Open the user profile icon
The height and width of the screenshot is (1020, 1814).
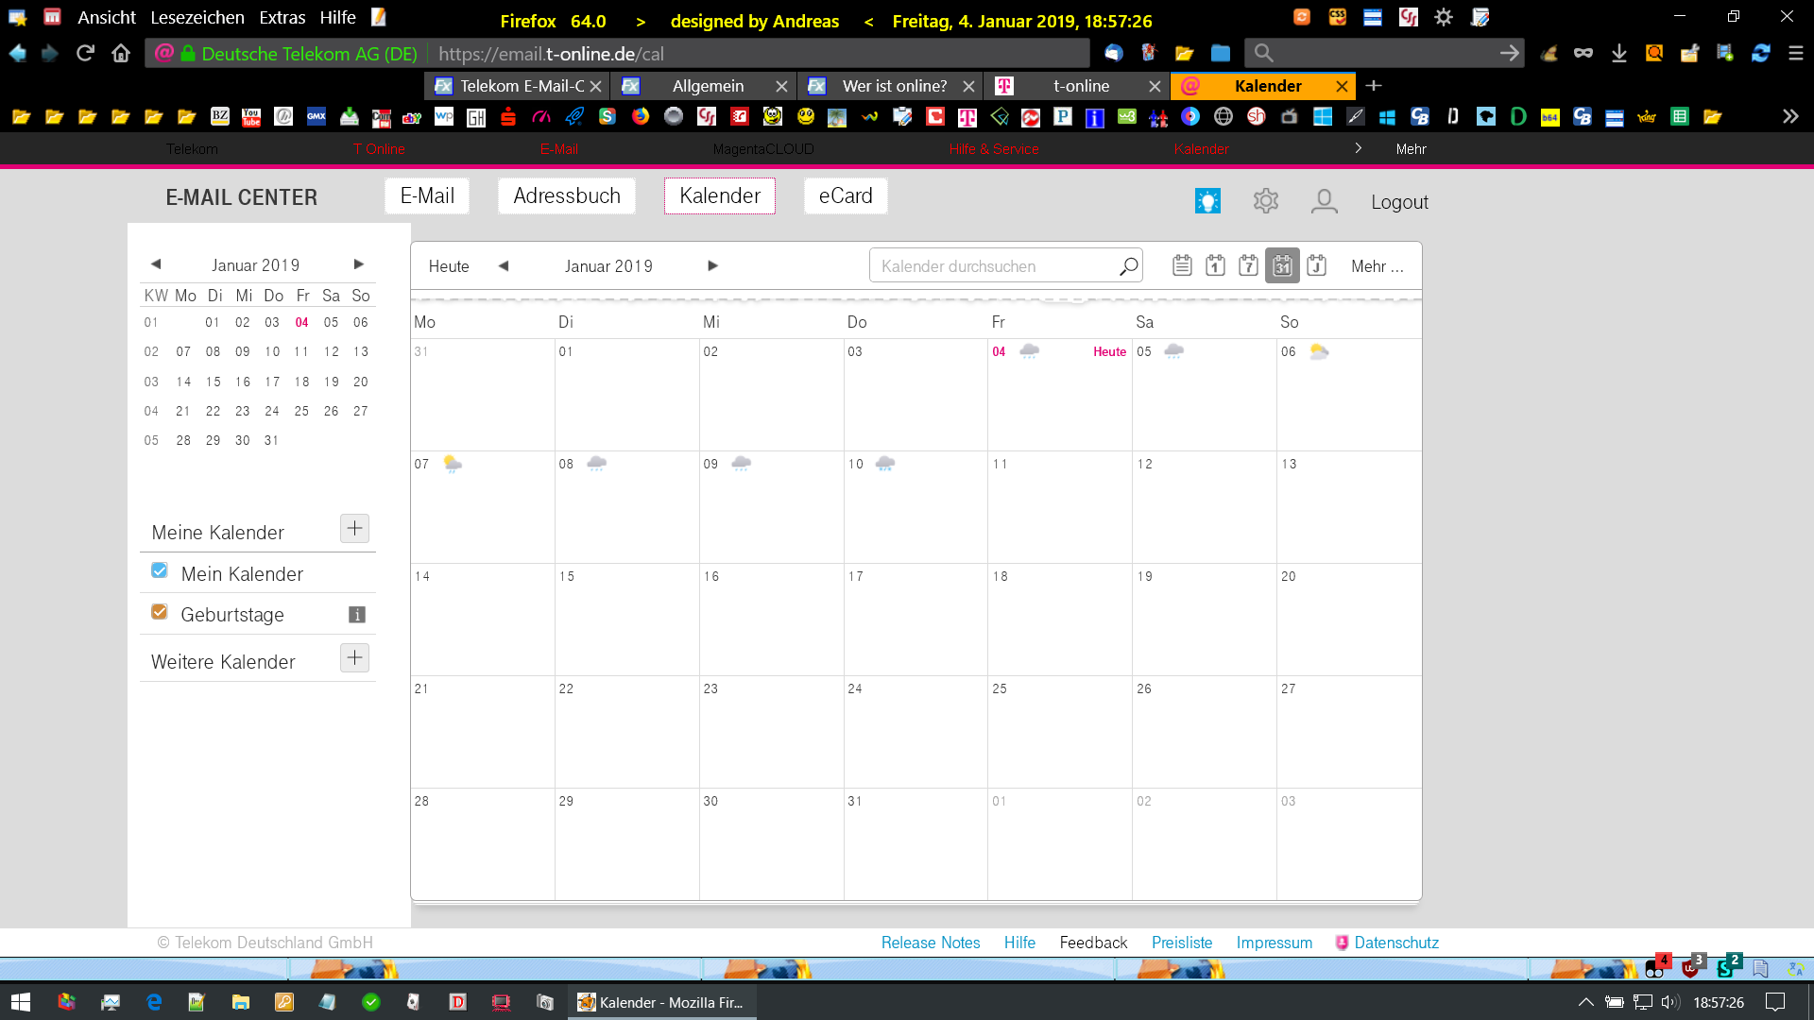point(1324,200)
